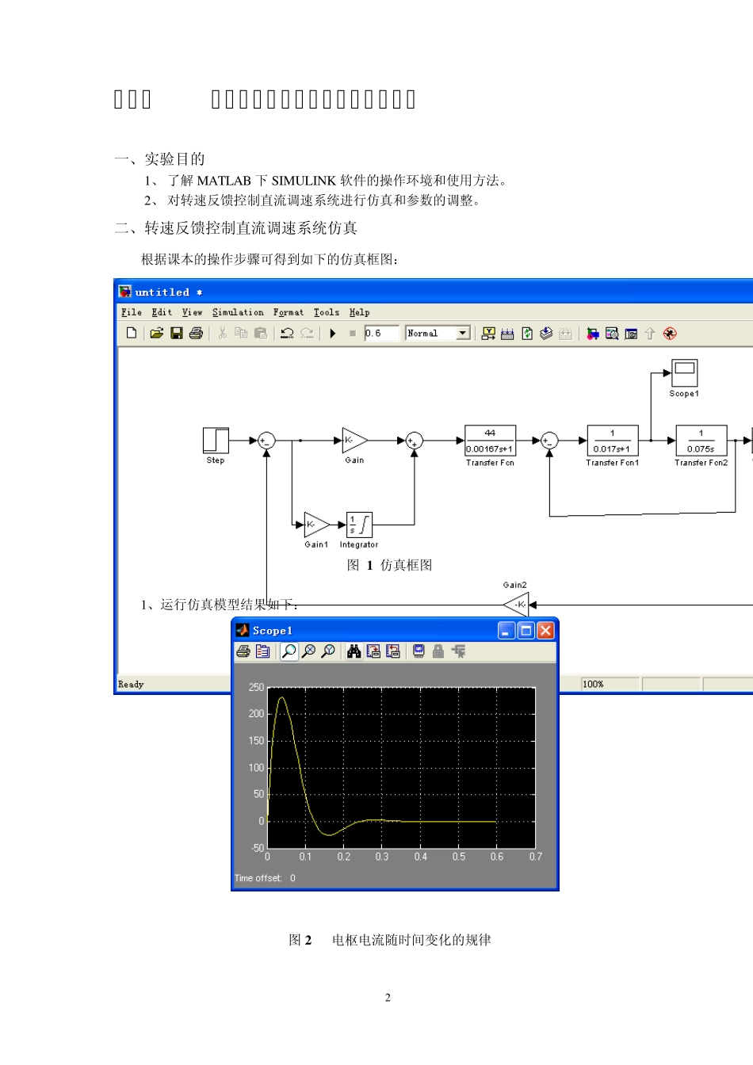Select the Transfer Fcn block
This screenshot has height=1065, width=753.
490,441
